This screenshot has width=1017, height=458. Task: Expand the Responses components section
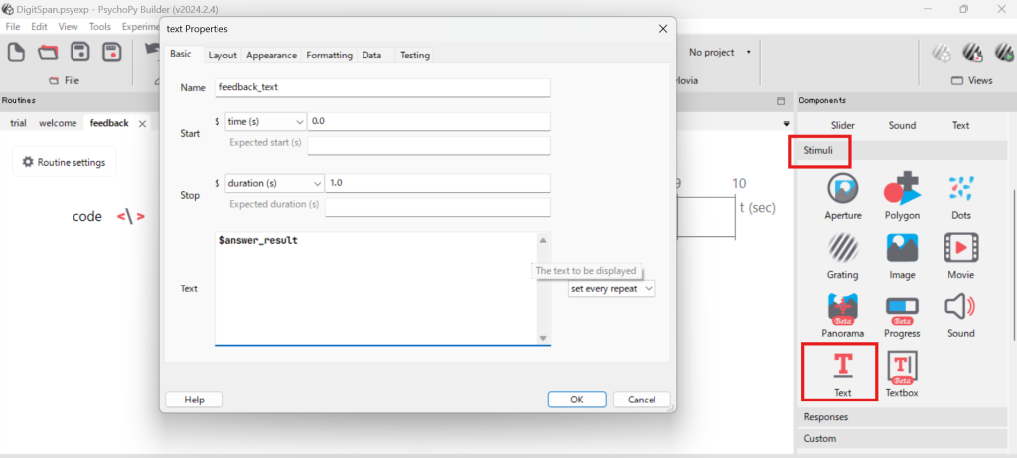(x=825, y=417)
